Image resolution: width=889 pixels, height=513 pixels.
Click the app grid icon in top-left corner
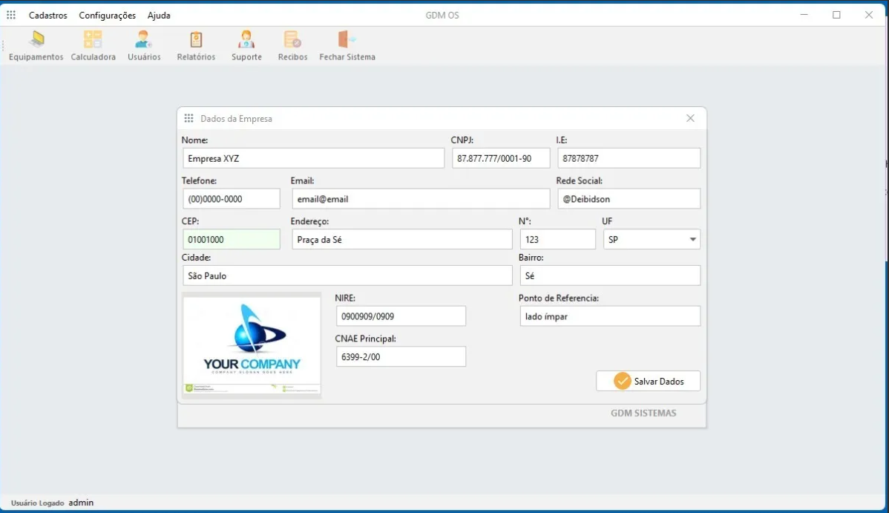[x=11, y=14]
